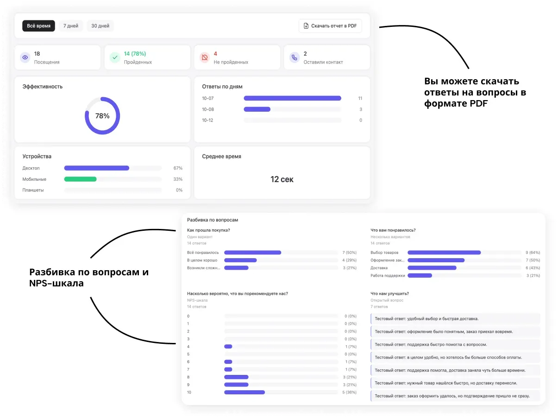Image resolution: width=558 pixels, height=418 pixels.
Task: Click answer about "больше способов оплаты"
Action: (x=455, y=357)
